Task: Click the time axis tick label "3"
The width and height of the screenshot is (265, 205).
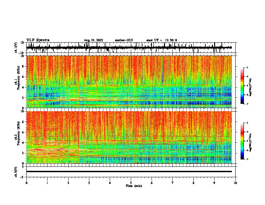Action: (x=89, y=183)
